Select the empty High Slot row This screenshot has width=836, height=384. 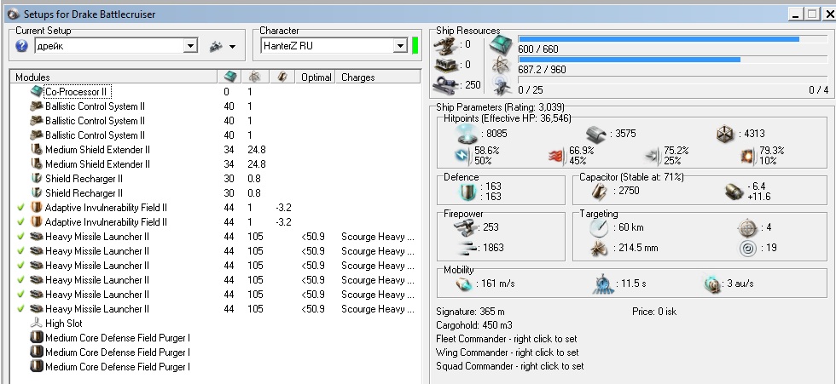pyautogui.click(x=213, y=324)
